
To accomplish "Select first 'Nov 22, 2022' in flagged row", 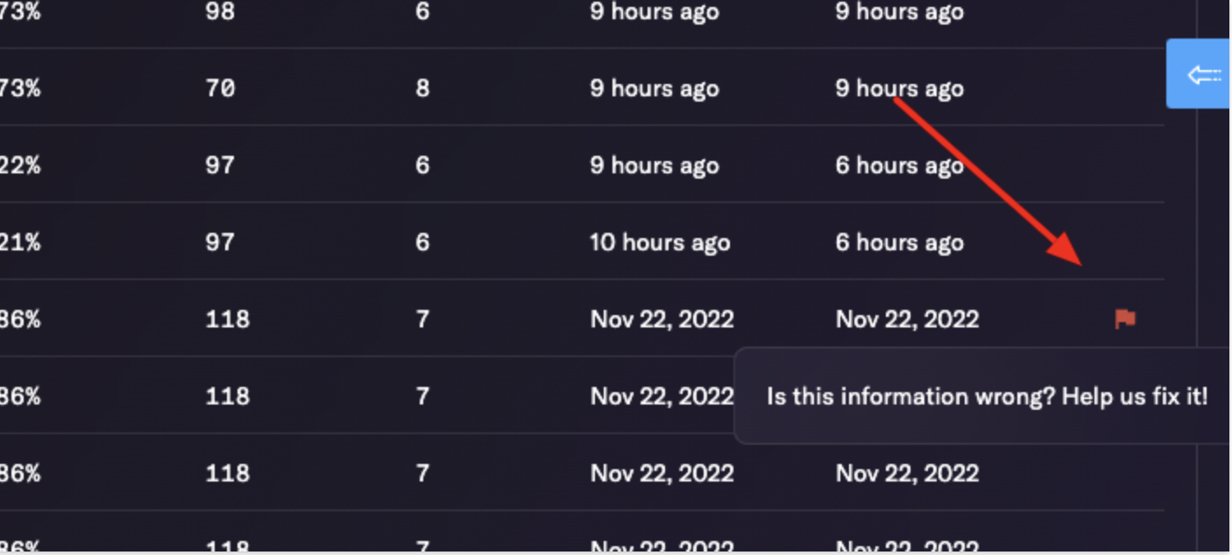I will coord(662,320).
